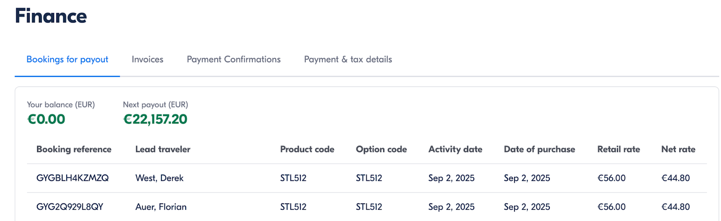Click the Your balance (EUR) label
The width and height of the screenshot is (721, 221).
(61, 105)
